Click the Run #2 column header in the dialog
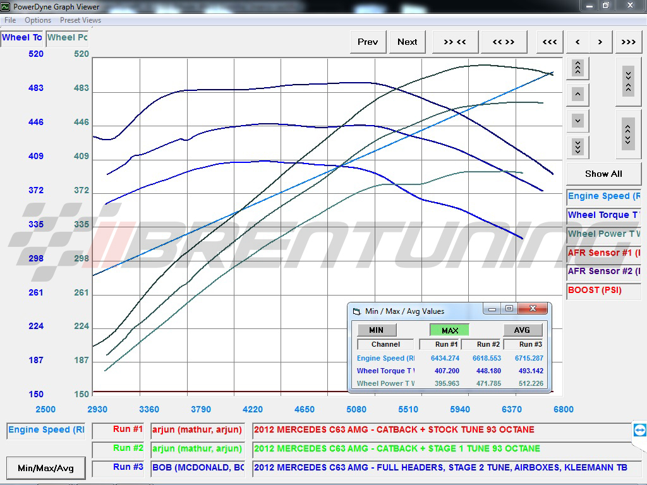This screenshot has width=647, height=485. pyautogui.click(x=481, y=344)
